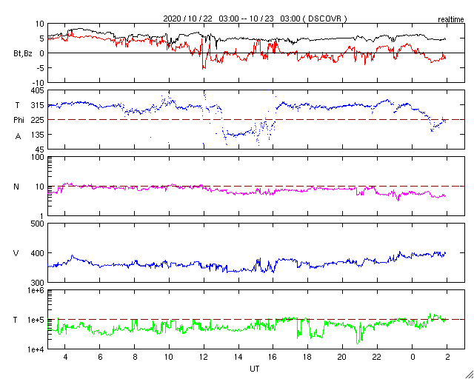Viewport: 474px width, 379px height.
Task: Click the '45' tick value
Action: pyautogui.click(x=41, y=149)
